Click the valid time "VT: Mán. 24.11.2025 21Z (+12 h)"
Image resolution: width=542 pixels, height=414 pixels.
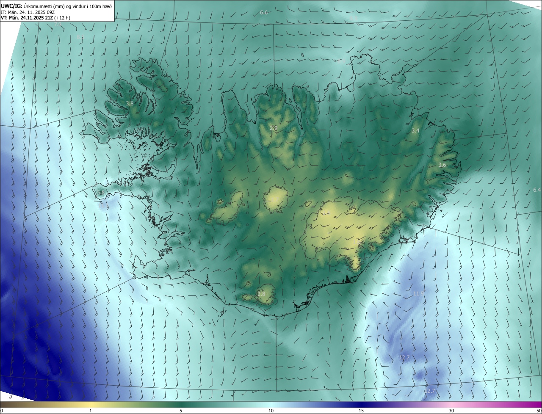[36, 18]
